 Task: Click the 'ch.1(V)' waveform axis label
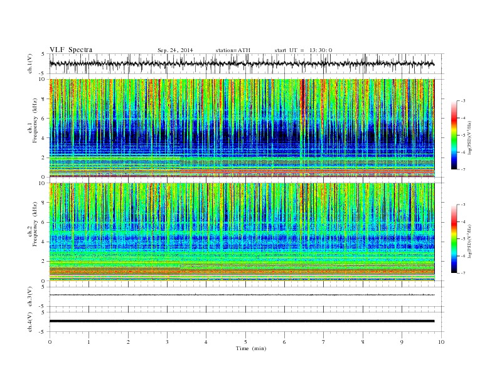click(30, 63)
